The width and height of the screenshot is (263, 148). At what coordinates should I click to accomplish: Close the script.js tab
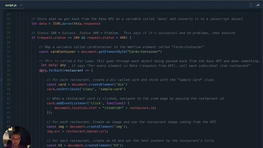[21, 5]
